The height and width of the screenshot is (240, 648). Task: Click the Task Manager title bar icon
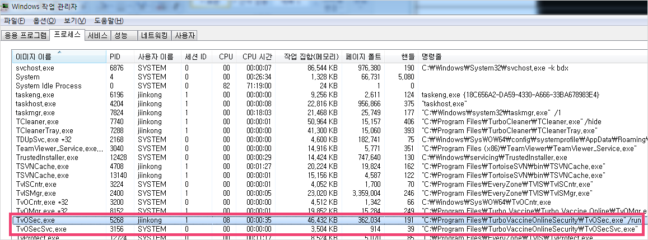[5, 6]
